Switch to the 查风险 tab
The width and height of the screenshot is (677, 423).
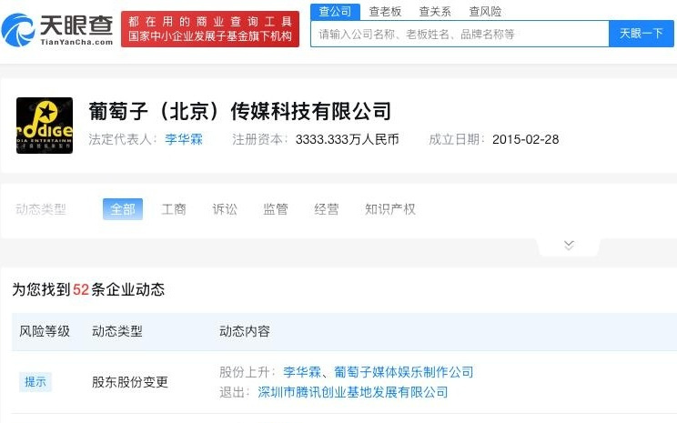click(x=485, y=12)
